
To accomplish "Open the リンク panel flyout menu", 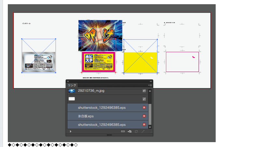I will tap(150, 85).
